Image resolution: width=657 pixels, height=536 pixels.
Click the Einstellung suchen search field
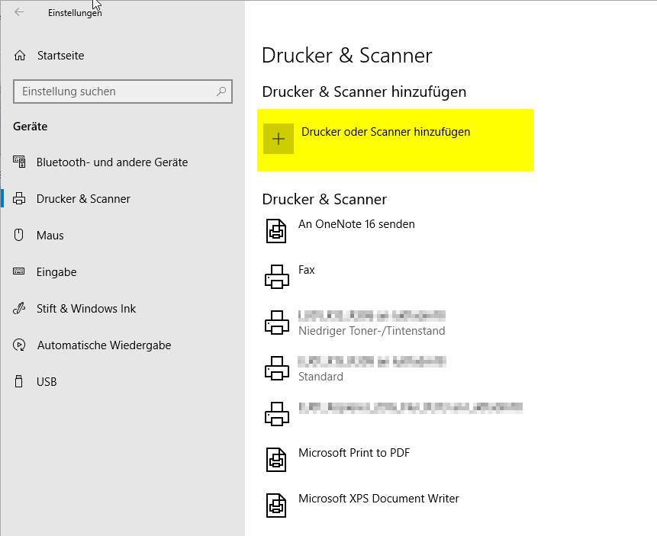(114, 91)
